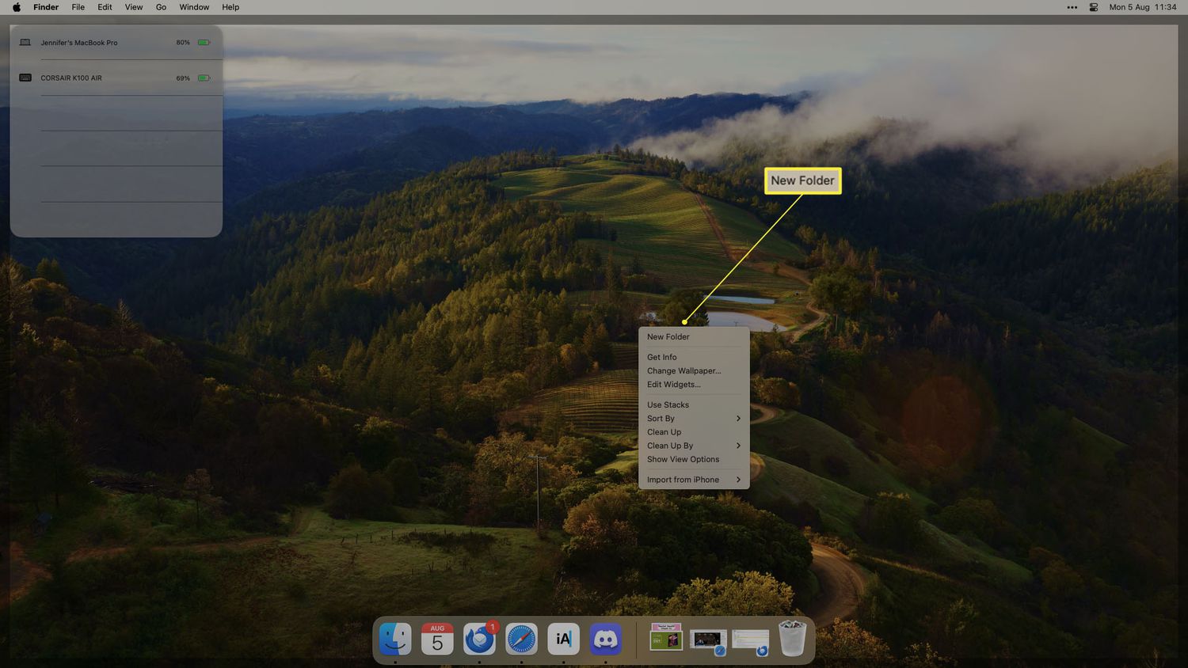Select New Folder in context menu
The width and height of the screenshot is (1188, 668).
click(668, 337)
